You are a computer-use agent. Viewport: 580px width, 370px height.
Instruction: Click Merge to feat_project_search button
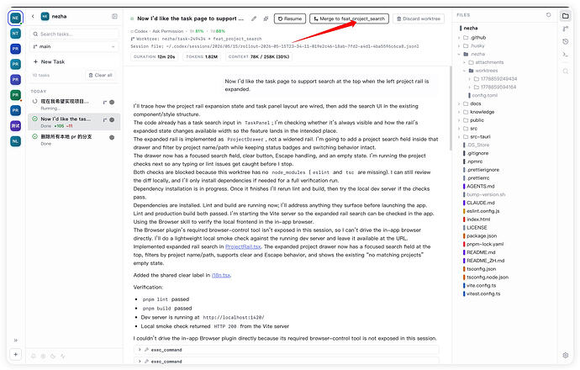click(349, 18)
